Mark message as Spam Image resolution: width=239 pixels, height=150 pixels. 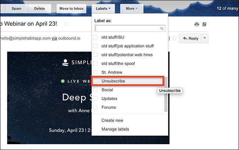pos(17,8)
